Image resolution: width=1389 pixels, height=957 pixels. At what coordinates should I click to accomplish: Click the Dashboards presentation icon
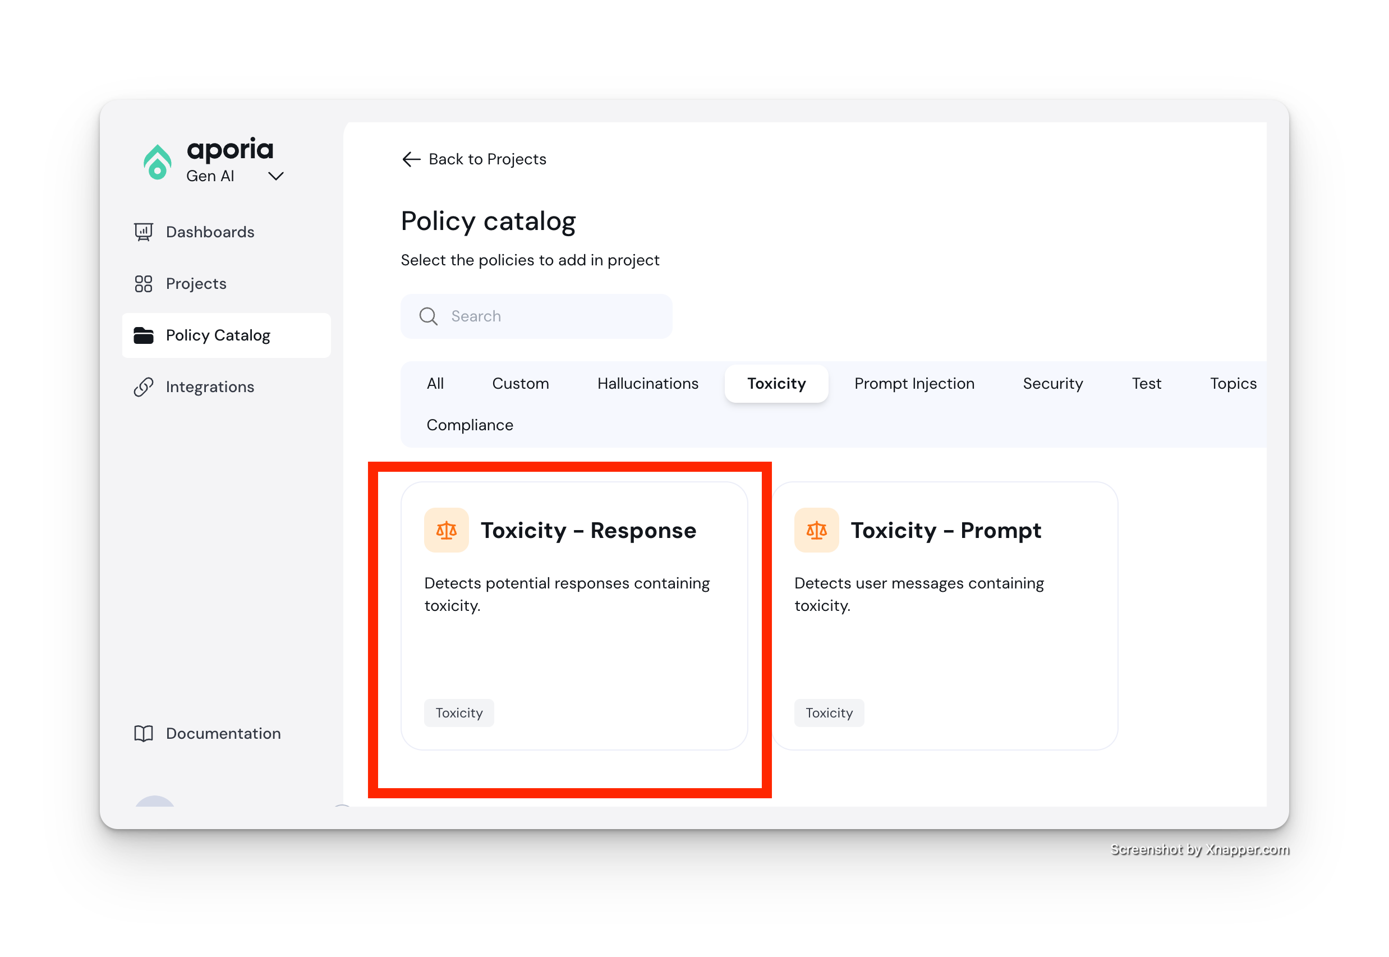[143, 232]
